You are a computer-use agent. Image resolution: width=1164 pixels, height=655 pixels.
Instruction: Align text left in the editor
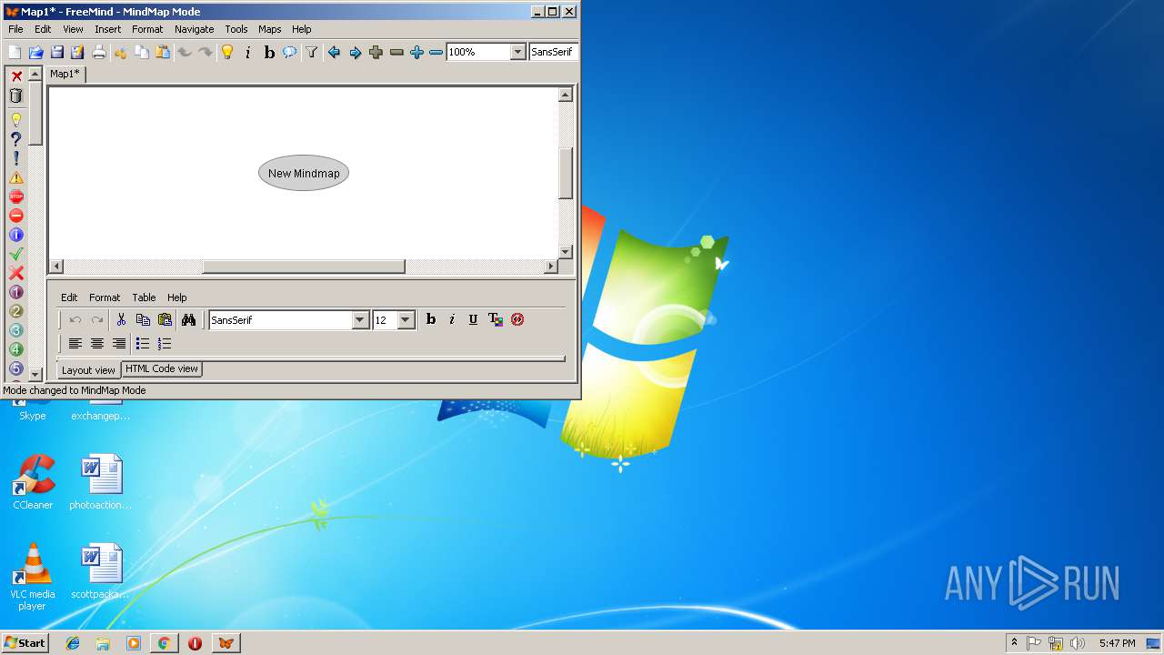click(75, 344)
